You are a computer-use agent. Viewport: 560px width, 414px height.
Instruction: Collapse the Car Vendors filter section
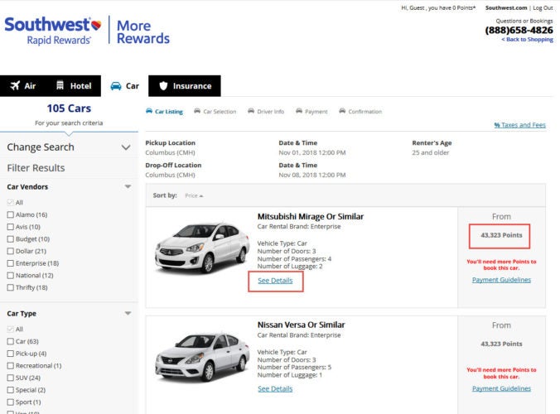128,187
